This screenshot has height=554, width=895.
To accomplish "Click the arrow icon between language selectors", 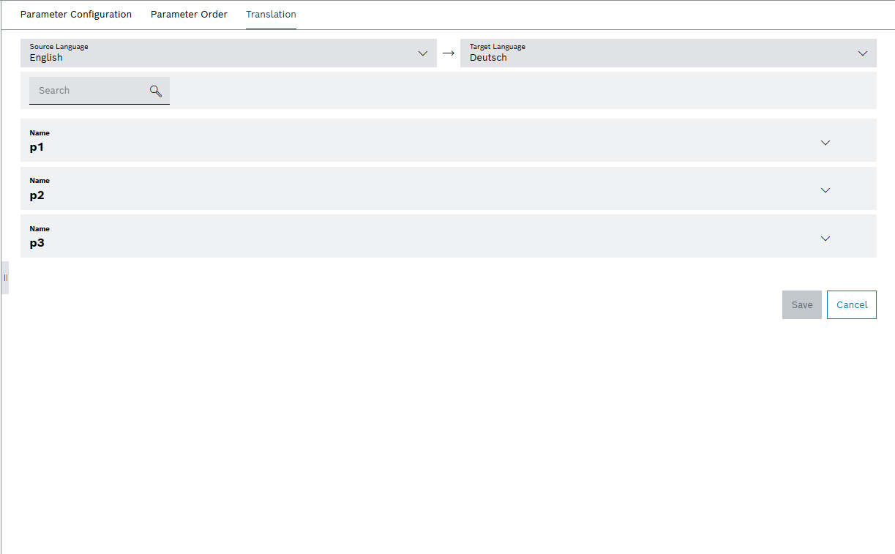I will coord(448,53).
